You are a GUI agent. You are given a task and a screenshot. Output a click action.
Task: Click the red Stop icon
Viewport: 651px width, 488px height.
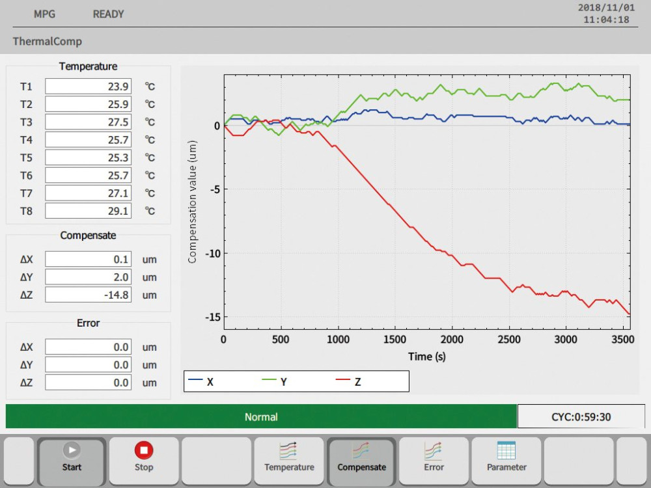point(144,450)
